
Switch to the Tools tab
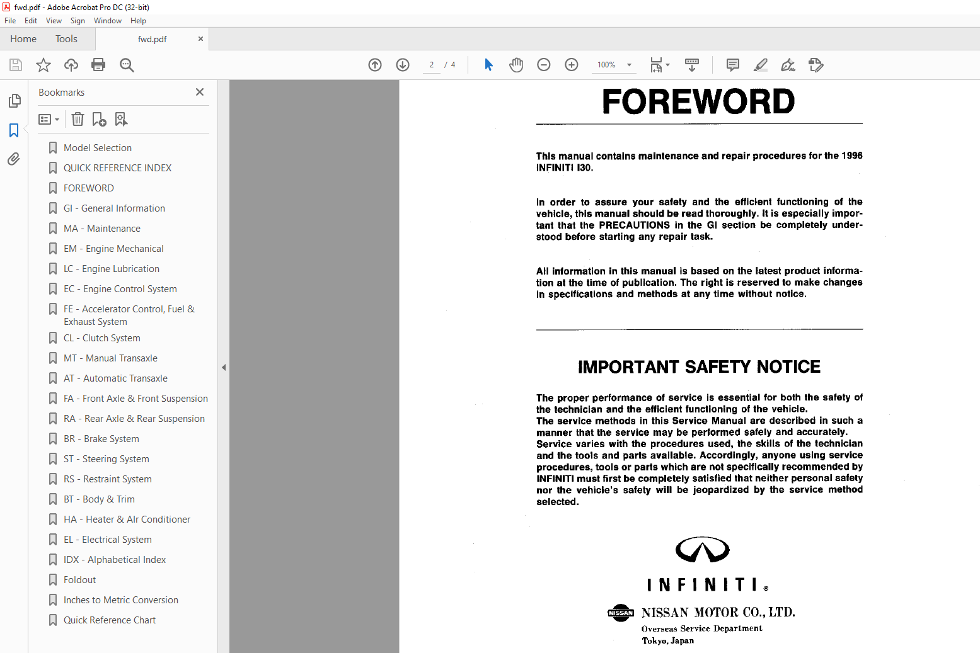click(x=66, y=39)
